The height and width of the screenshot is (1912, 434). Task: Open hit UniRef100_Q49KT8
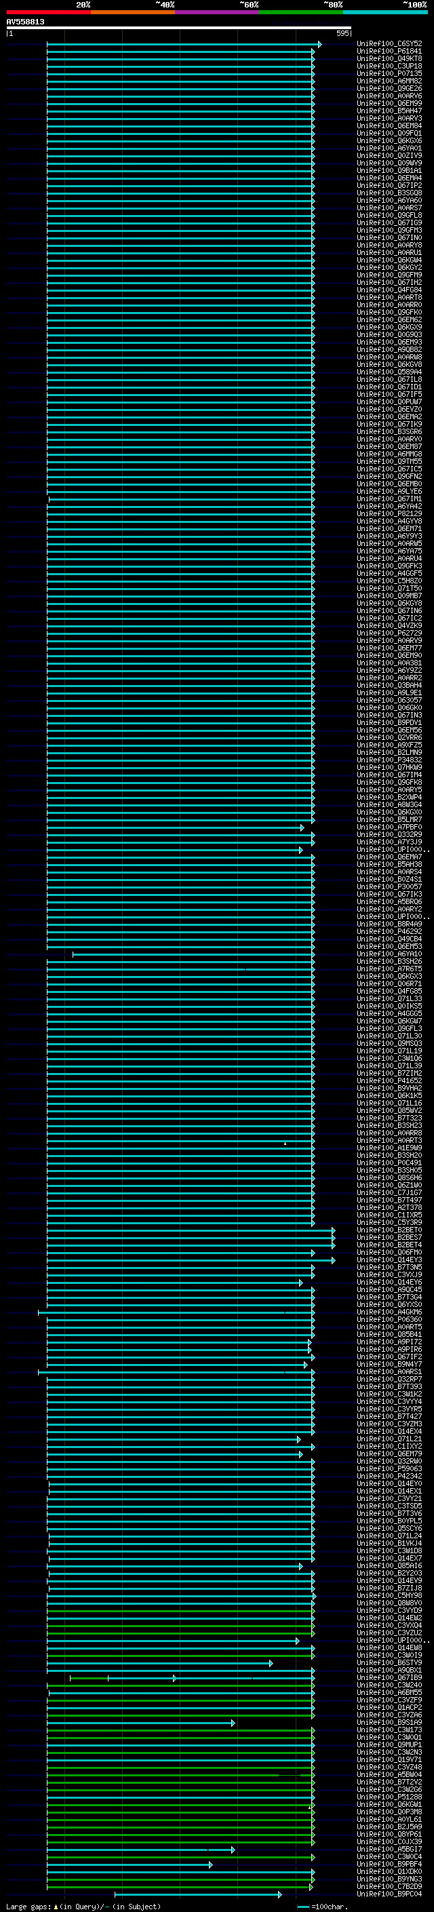click(389, 58)
